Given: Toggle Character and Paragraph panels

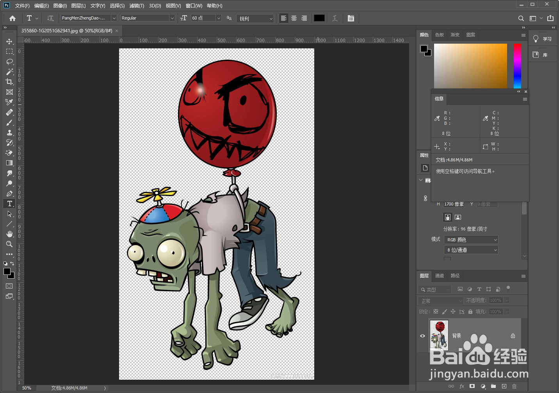Looking at the screenshot, I should (x=351, y=18).
